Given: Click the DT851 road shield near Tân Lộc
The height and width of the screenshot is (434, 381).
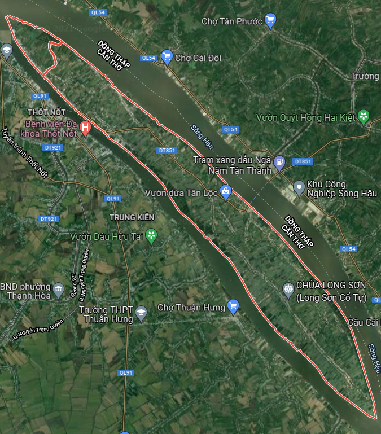Looking at the screenshot, I should (x=167, y=150).
